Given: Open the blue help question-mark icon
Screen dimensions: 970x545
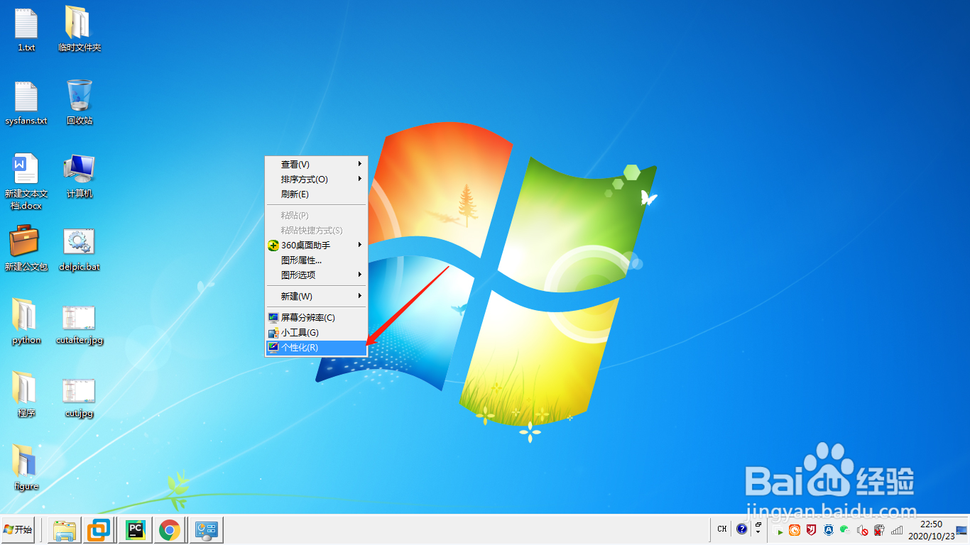Looking at the screenshot, I should pyautogui.click(x=742, y=529).
